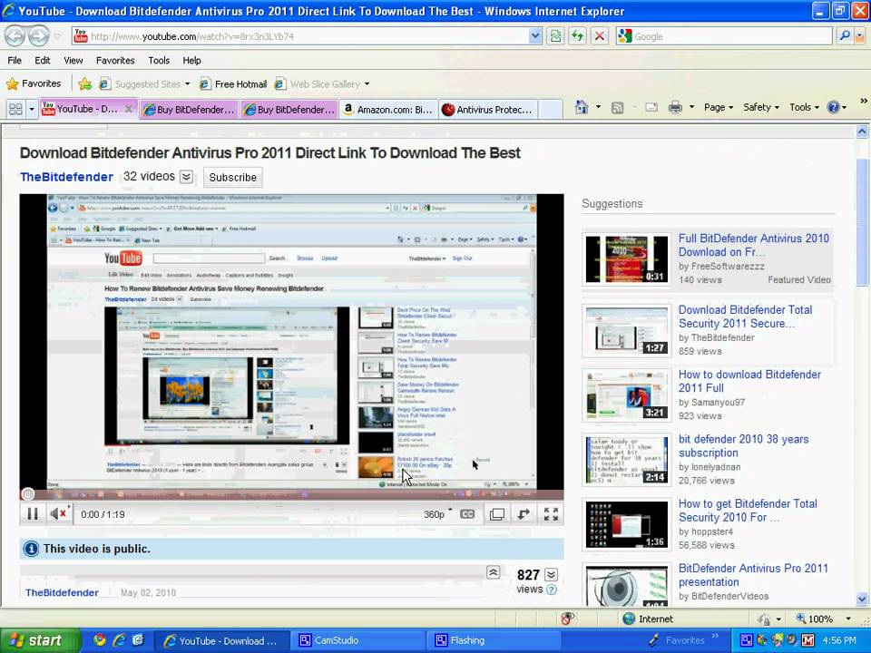871x653 pixels.
Task: Open the 360p video quality selector
Action: [437, 514]
